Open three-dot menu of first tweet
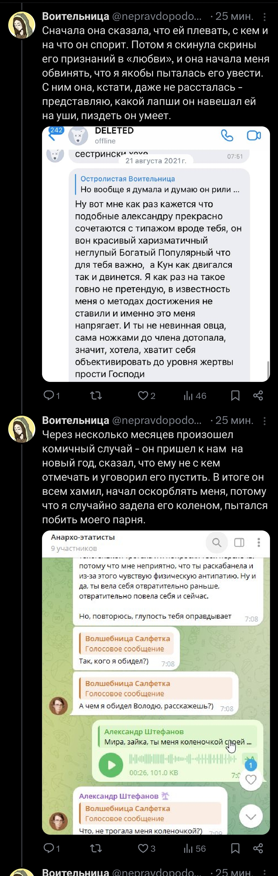Screen dimensions: 278x876 tap(264, 17)
